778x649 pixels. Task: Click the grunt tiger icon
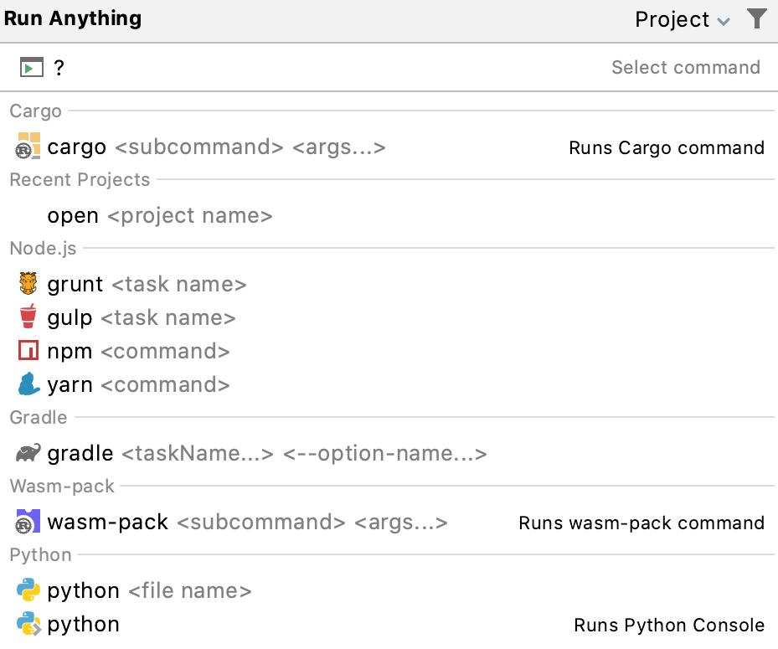click(x=29, y=284)
